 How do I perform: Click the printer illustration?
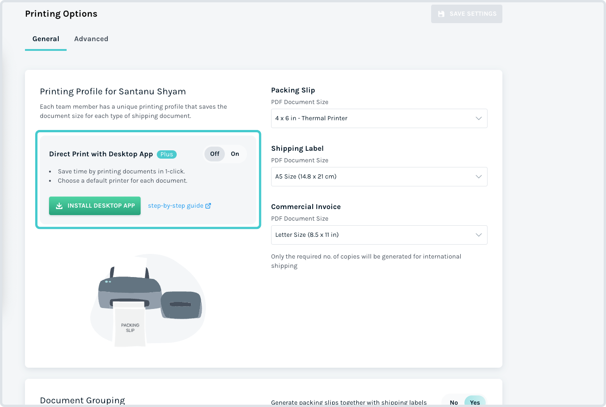(x=148, y=300)
